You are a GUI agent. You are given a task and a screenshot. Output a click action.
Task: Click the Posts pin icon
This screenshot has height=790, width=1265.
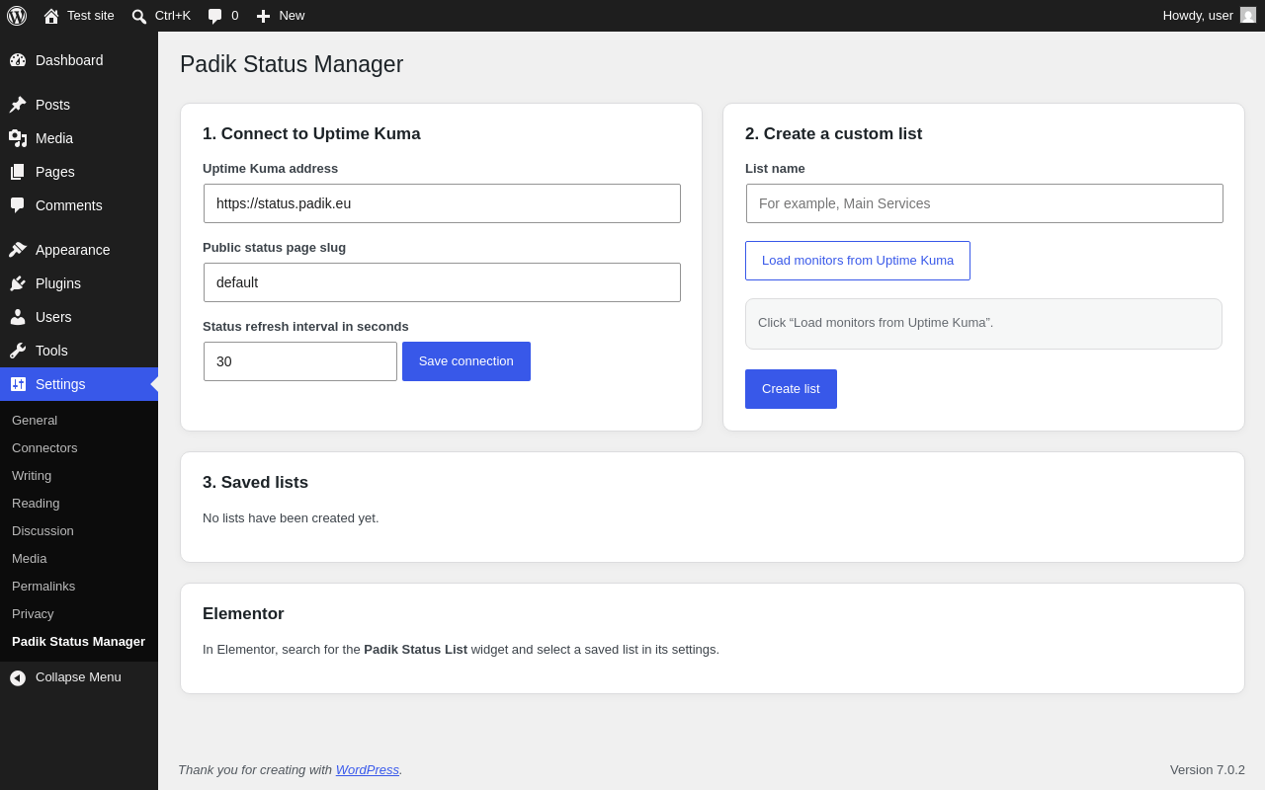18,105
